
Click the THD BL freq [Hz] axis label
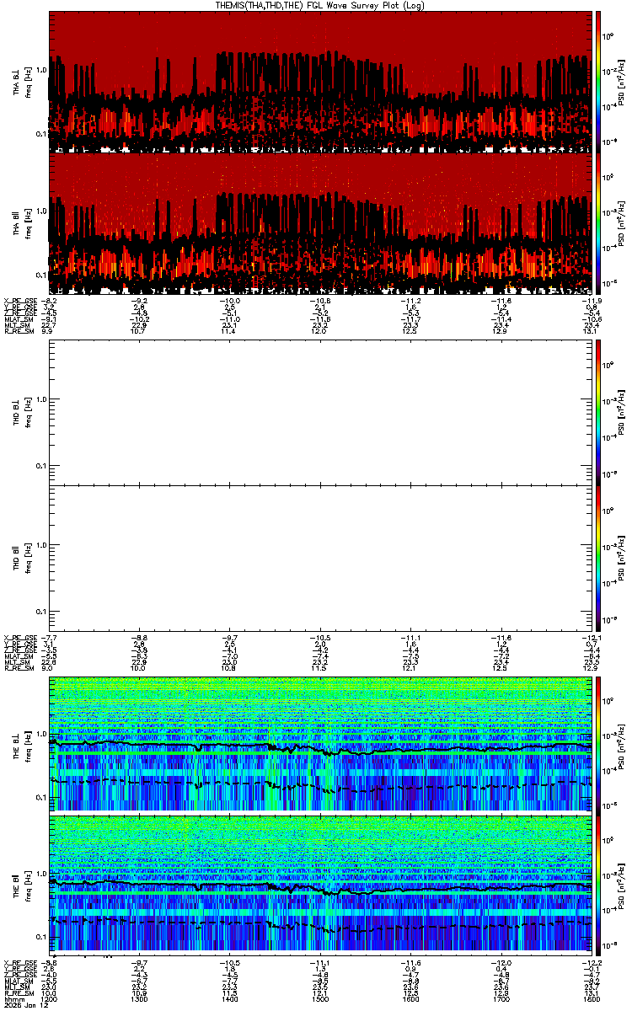pyautogui.click(x=29, y=411)
